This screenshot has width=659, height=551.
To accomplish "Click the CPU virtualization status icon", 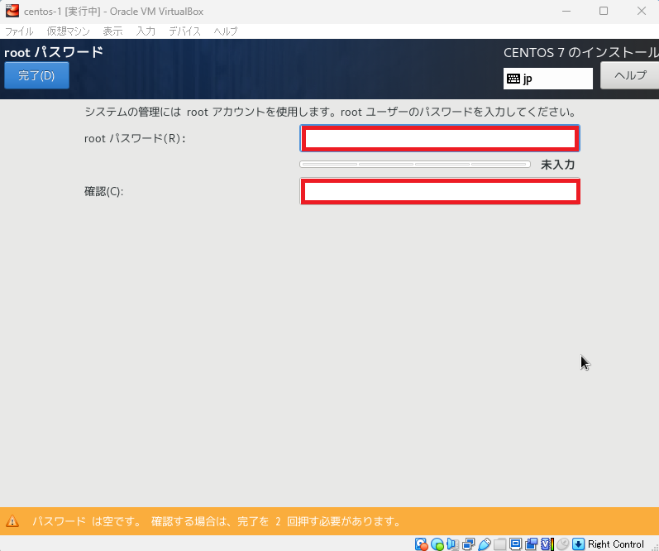I will click(547, 544).
